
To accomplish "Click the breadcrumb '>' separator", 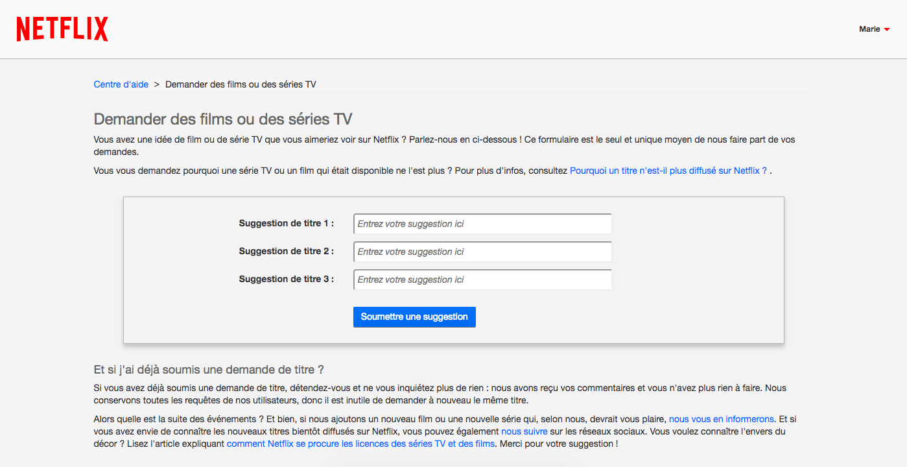I will (x=157, y=84).
